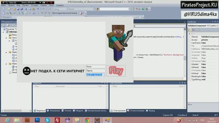The width and height of the screenshot is (219, 123).
Task: Click the first Solution Explorer toolbar icon
Action: point(3,26)
